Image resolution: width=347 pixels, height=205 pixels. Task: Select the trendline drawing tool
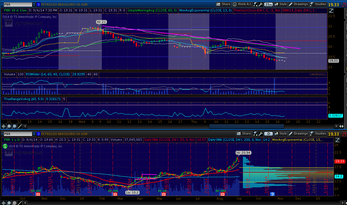[20, 126]
